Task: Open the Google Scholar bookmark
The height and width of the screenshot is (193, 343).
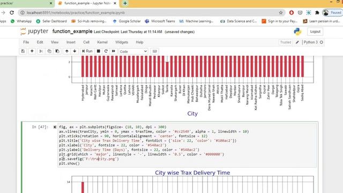Action: (x=126, y=21)
